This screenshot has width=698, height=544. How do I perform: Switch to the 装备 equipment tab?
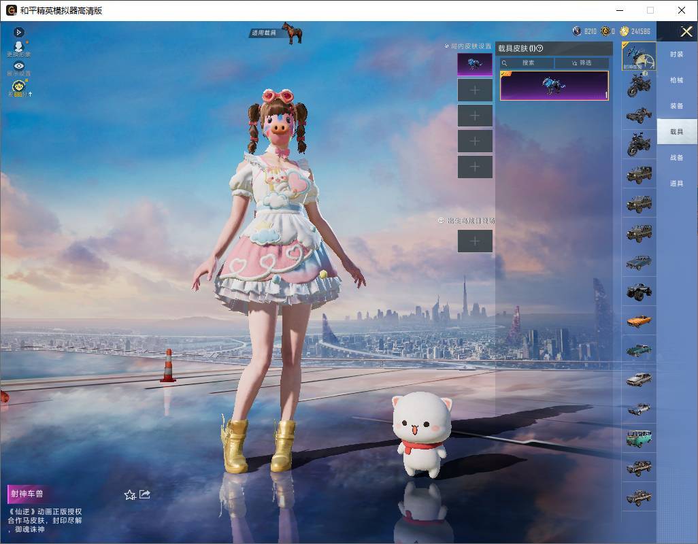(677, 106)
